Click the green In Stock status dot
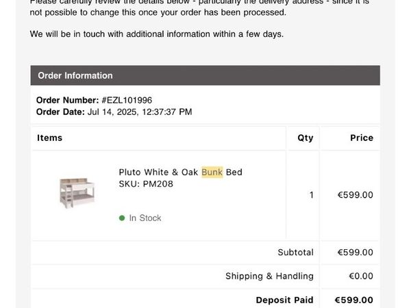 tap(122, 218)
